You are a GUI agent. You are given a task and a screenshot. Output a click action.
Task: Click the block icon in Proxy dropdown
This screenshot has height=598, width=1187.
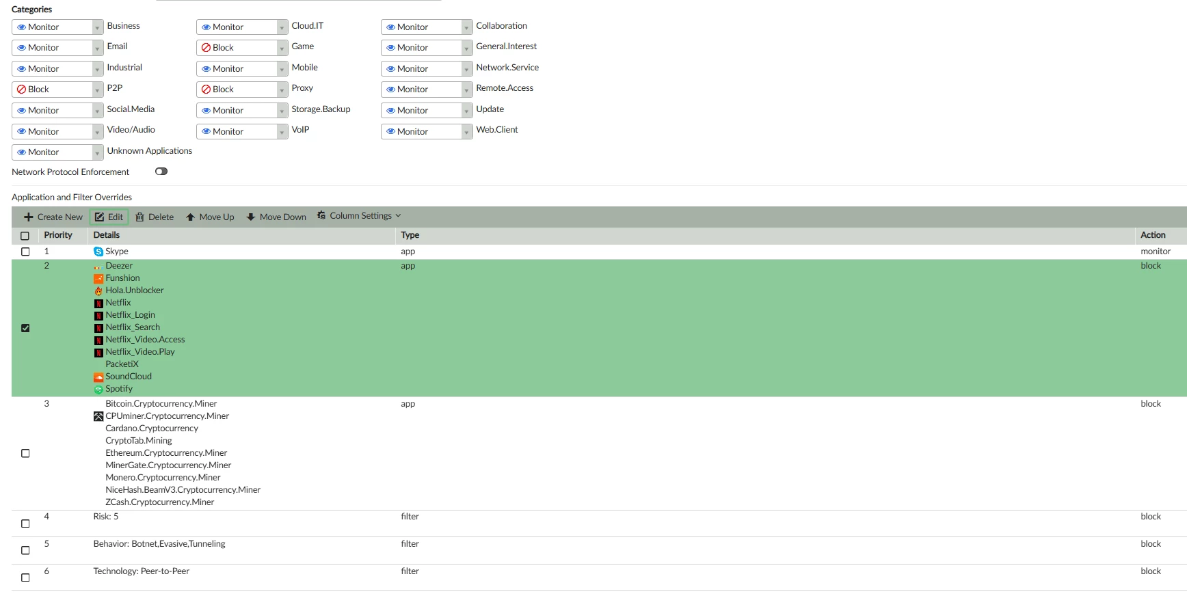(x=206, y=90)
